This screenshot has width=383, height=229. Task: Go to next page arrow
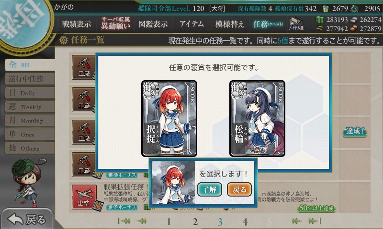(296, 221)
